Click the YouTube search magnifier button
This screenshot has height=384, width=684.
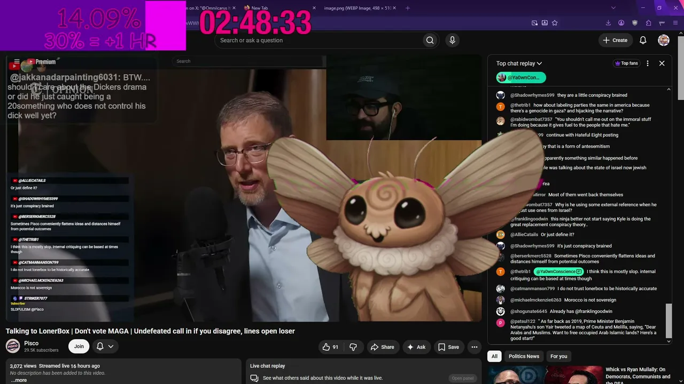pyautogui.click(x=430, y=40)
